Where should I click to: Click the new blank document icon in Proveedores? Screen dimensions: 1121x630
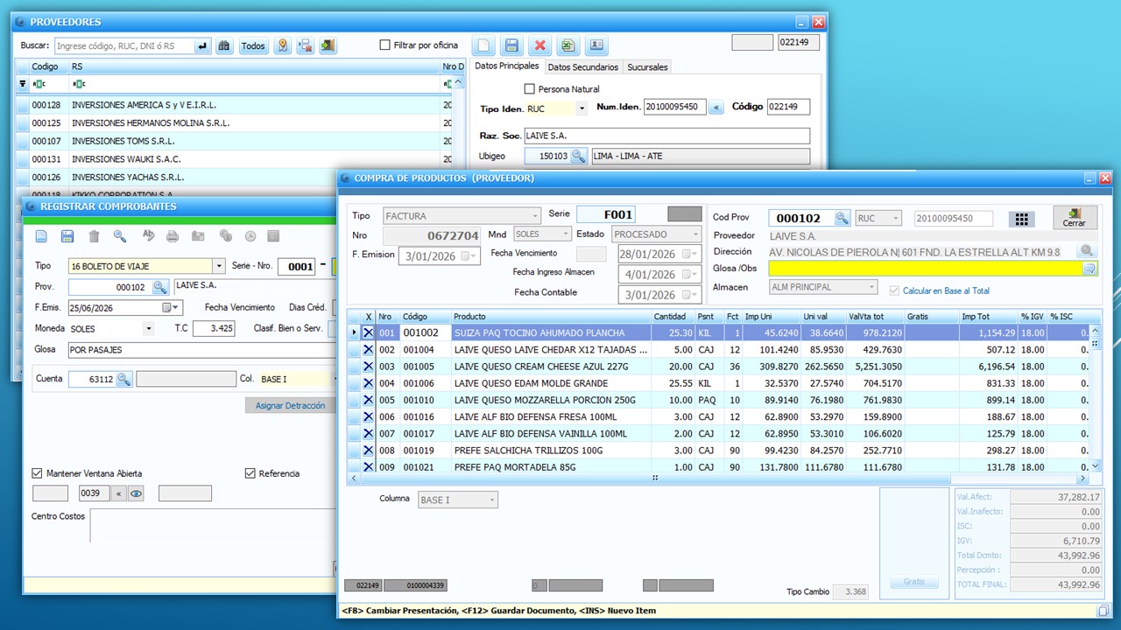[484, 45]
